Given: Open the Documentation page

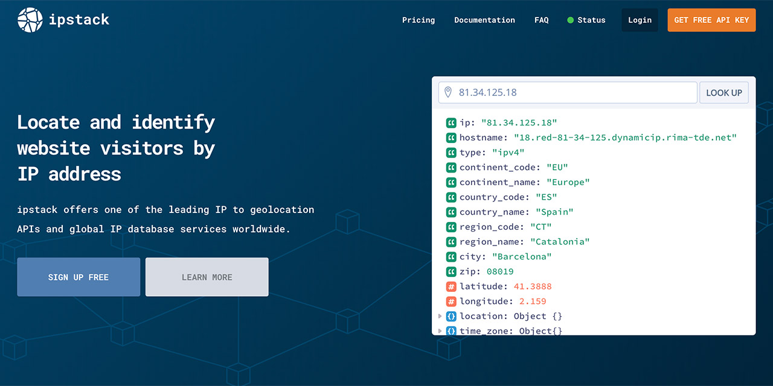Looking at the screenshot, I should (484, 20).
